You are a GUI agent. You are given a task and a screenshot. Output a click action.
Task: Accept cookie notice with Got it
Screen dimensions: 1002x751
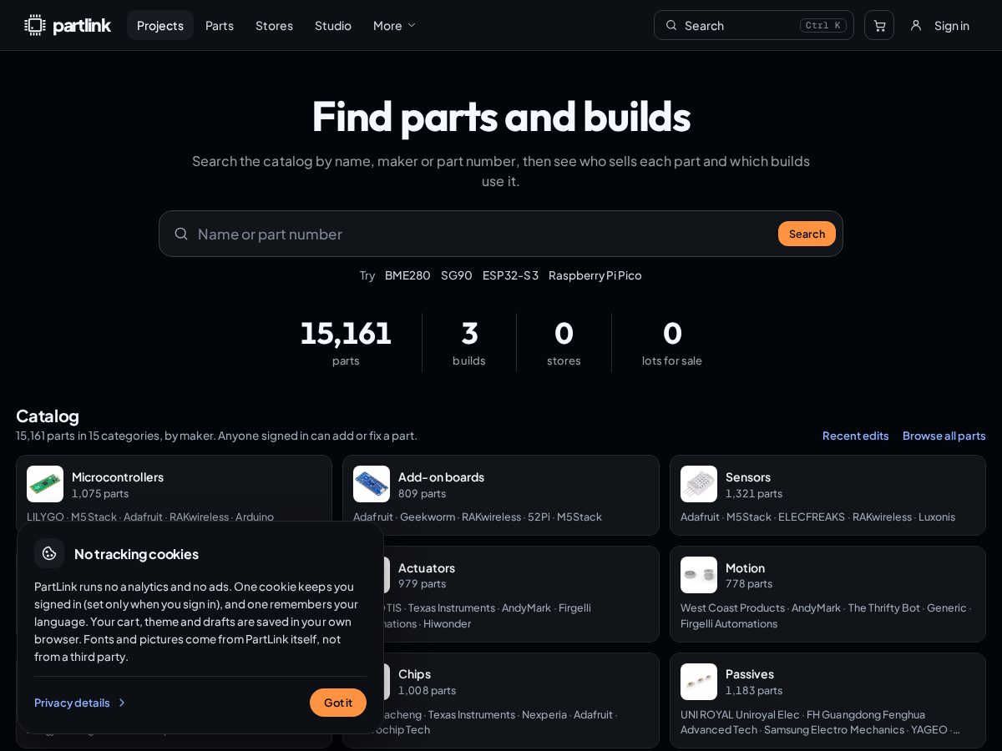(338, 703)
